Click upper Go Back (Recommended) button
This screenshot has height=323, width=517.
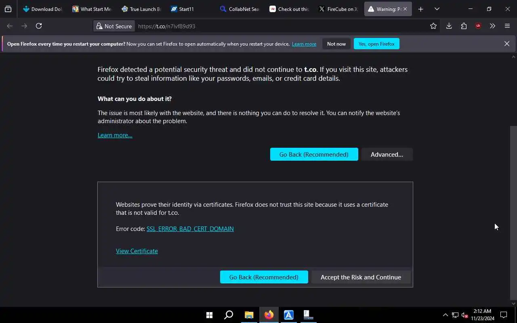[314, 154]
